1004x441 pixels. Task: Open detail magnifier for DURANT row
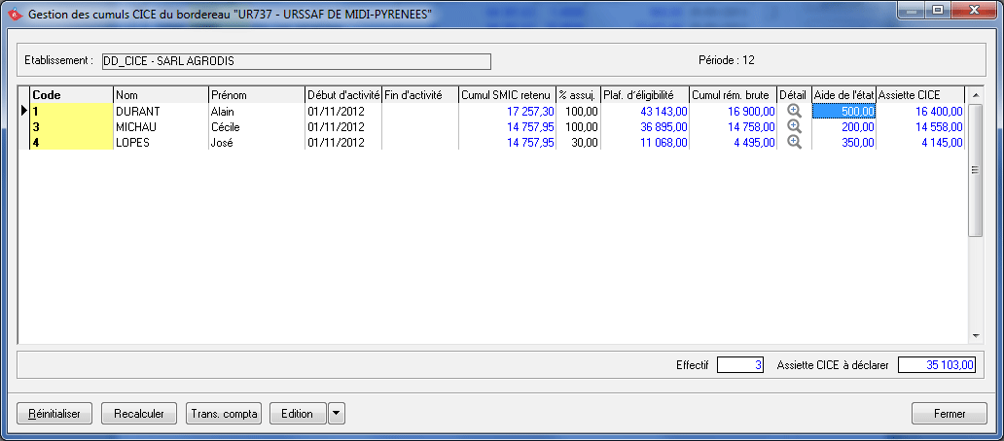[x=794, y=112]
